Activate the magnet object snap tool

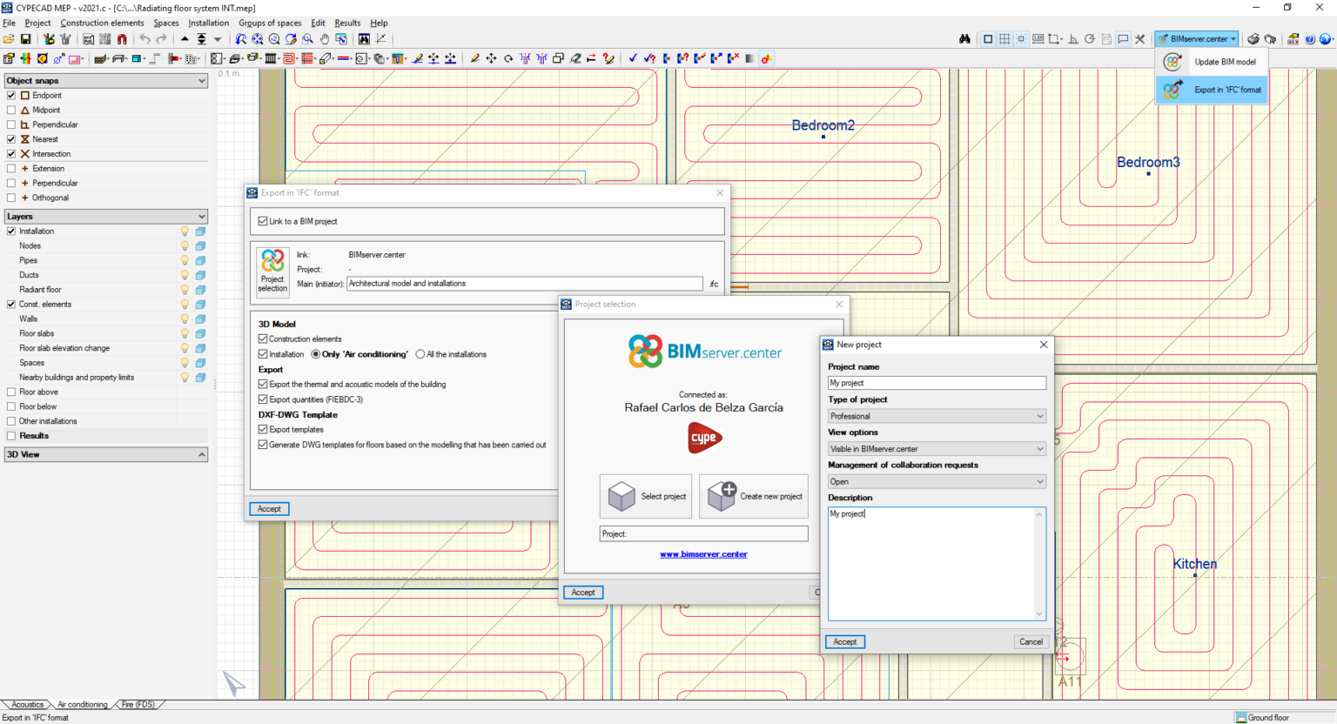tap(122, 39)
